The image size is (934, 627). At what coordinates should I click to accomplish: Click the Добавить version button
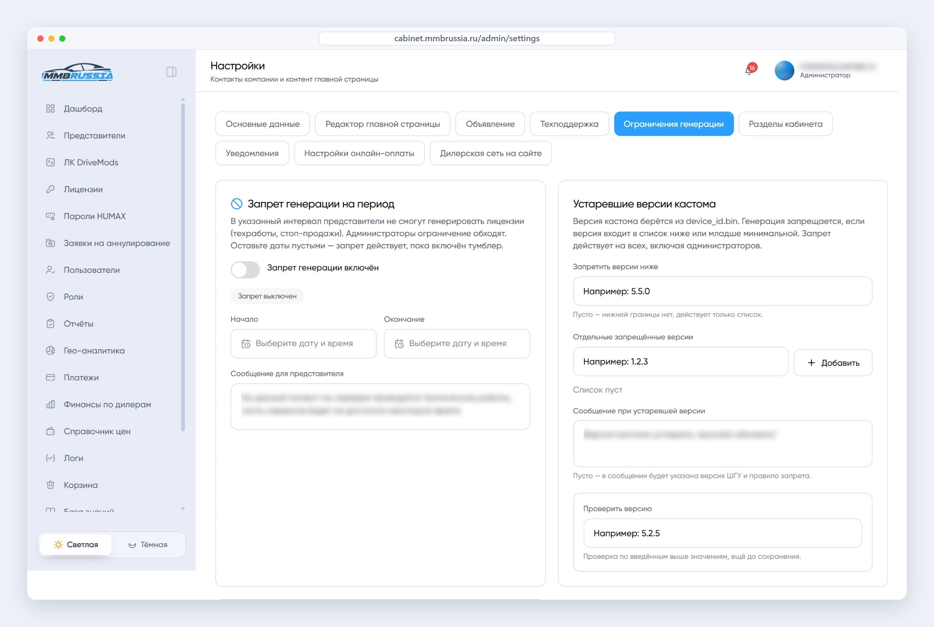(833, 363)
